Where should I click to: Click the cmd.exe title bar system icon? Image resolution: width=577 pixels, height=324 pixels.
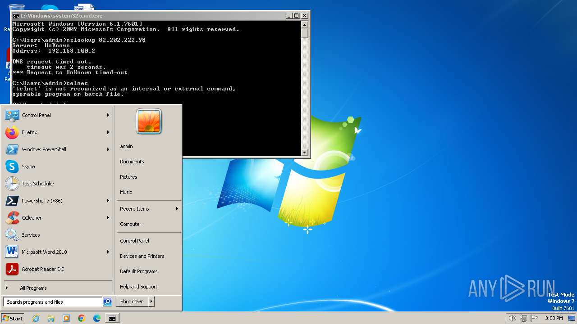point(16,16)
